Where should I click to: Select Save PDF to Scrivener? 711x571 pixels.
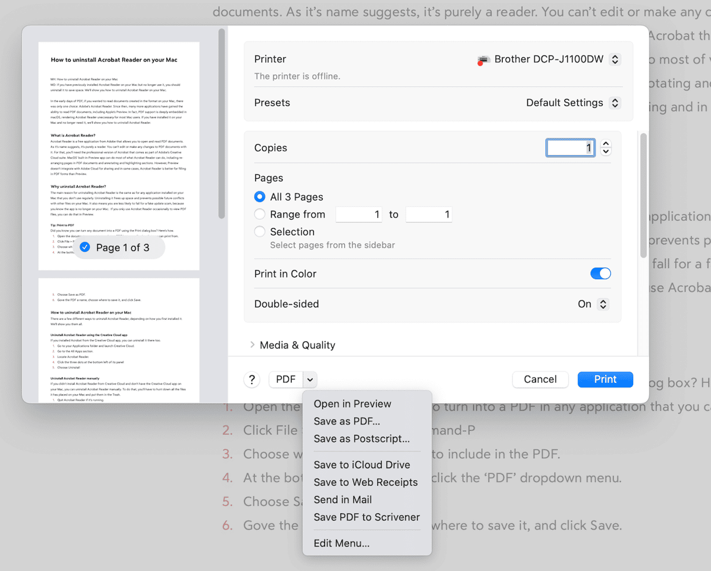(x=367, y=517)
